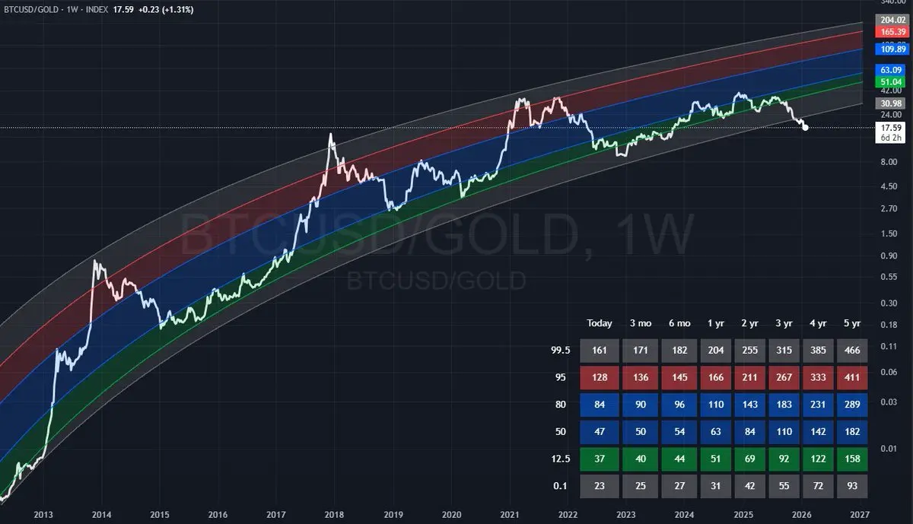Click the 4.50 price axis tick
Screen dimensions: 913x524
click(889, 186)
